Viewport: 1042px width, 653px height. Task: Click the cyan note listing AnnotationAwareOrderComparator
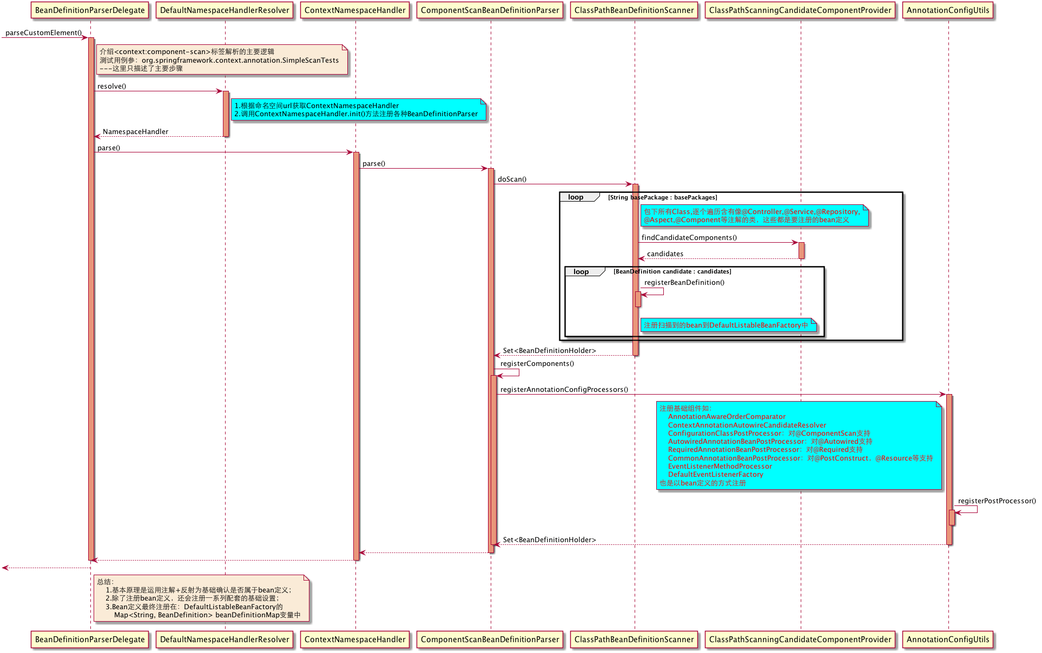tap(799, 445)
